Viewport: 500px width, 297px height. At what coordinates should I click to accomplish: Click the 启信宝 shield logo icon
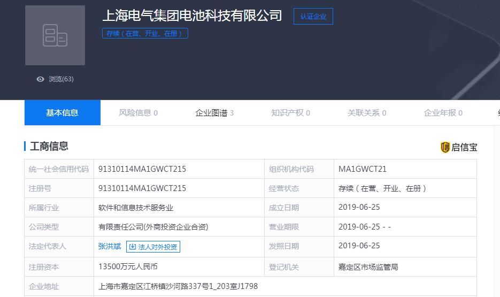point(445,147)
